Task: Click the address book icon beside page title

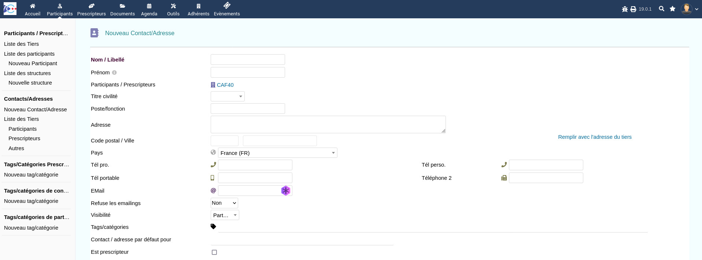Action: (x=95, y=33)
